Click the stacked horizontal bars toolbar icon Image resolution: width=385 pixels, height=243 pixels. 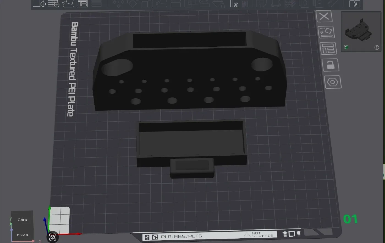97,3
